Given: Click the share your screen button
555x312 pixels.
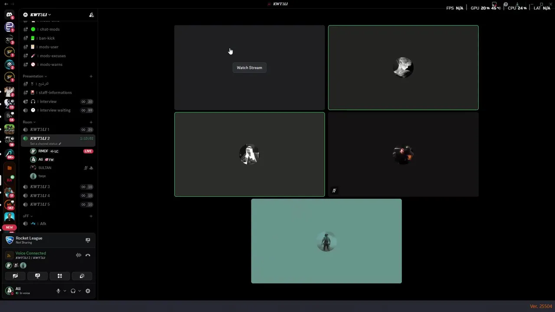Looking at the screenshot, I should 37,276.
